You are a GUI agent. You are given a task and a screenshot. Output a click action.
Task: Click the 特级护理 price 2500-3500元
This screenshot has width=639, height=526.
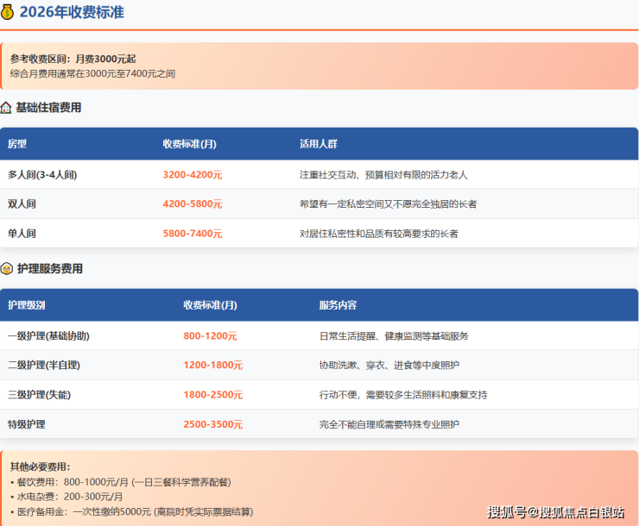[212, 424]
